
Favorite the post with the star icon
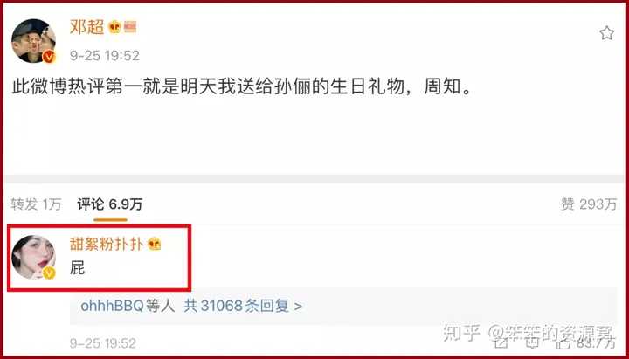coord(606,33)
